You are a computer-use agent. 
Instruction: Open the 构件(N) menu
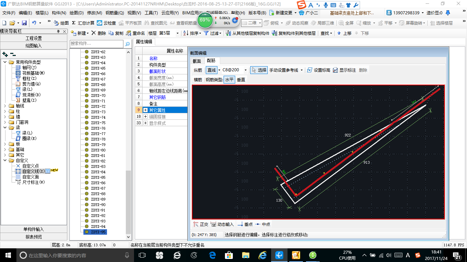click(x=59, y=13)
